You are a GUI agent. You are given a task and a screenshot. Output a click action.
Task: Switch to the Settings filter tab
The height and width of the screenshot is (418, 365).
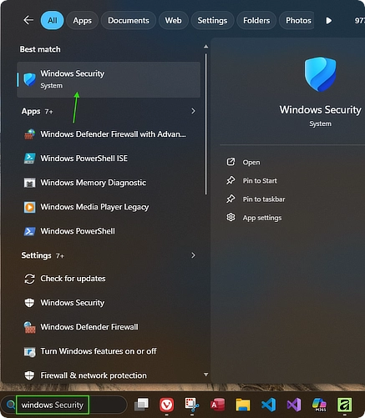coord(212,21)
